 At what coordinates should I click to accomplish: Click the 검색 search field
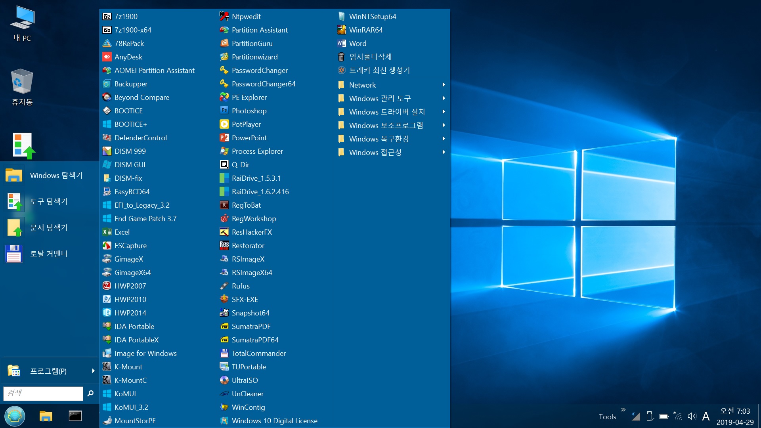(x=43, y=393)
